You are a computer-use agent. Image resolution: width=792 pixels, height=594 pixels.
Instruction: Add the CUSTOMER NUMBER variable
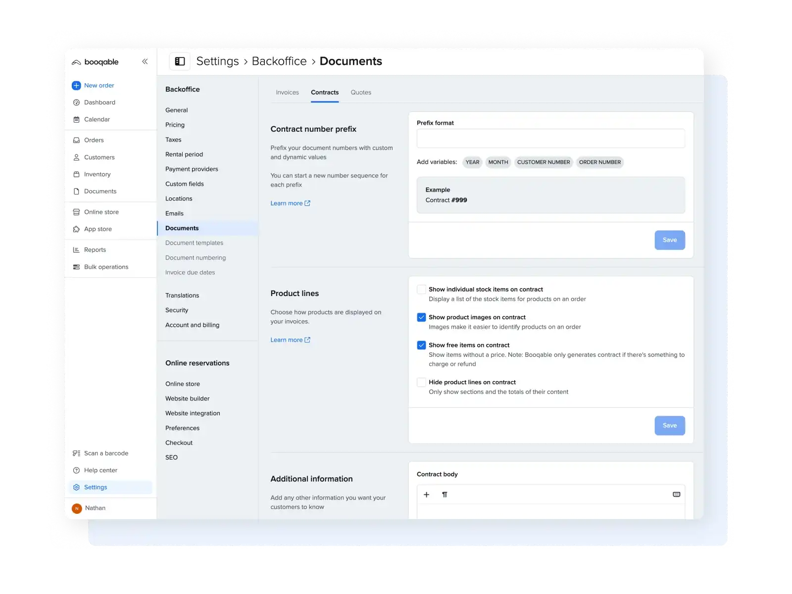(x=543, y=162)
